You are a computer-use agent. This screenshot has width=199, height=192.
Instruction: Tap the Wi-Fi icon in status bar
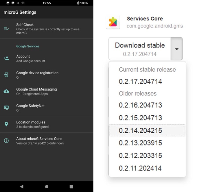23,3
